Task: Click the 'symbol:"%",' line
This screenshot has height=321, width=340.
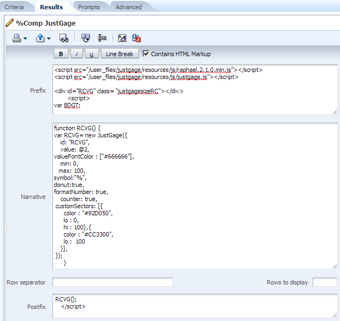Action: (x=71, y=178)
